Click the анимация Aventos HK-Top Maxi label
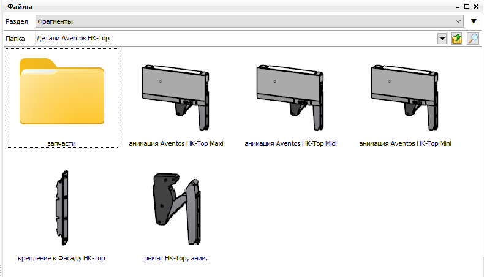 [x=176, y=143]
